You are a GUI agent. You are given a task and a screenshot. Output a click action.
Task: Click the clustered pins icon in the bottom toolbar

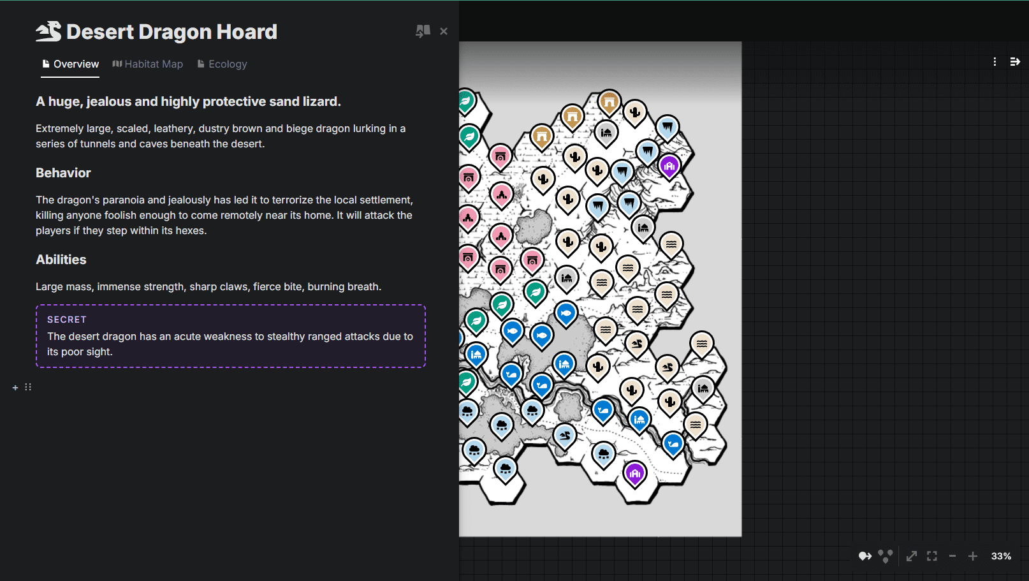click(x=886, y=555)
